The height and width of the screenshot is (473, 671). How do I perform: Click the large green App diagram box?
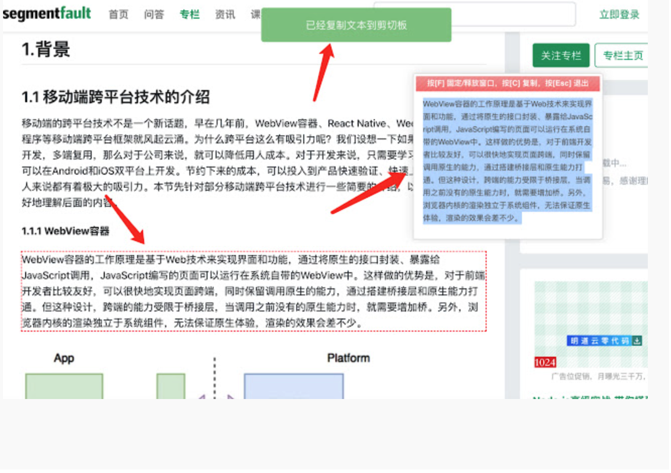[64, 386]
